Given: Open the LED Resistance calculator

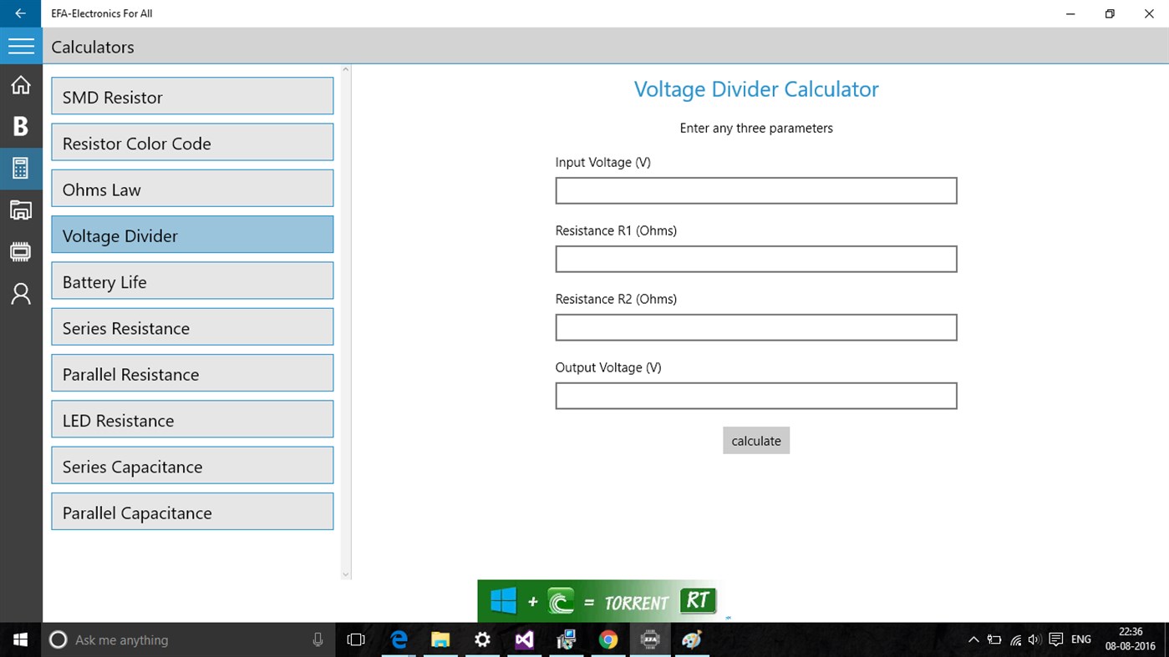Looking at the screenshot, I should tap(192, 419).
